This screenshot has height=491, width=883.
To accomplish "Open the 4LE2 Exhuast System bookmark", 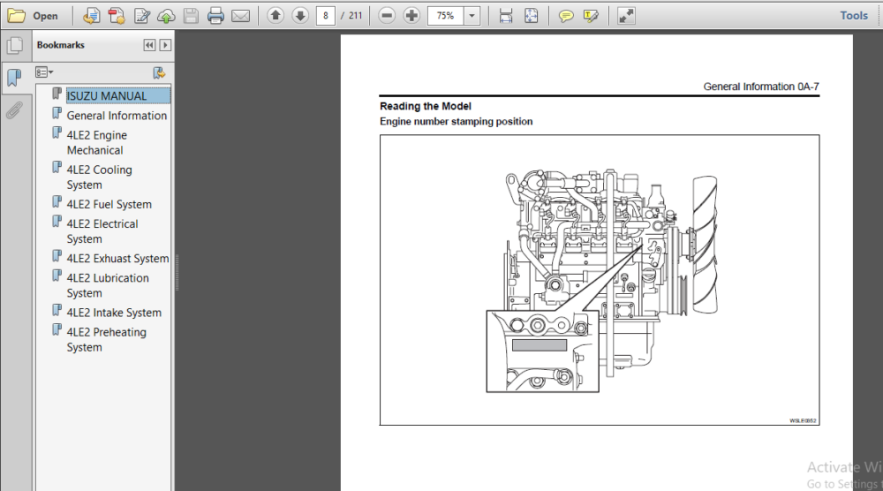I will point(117,259).
